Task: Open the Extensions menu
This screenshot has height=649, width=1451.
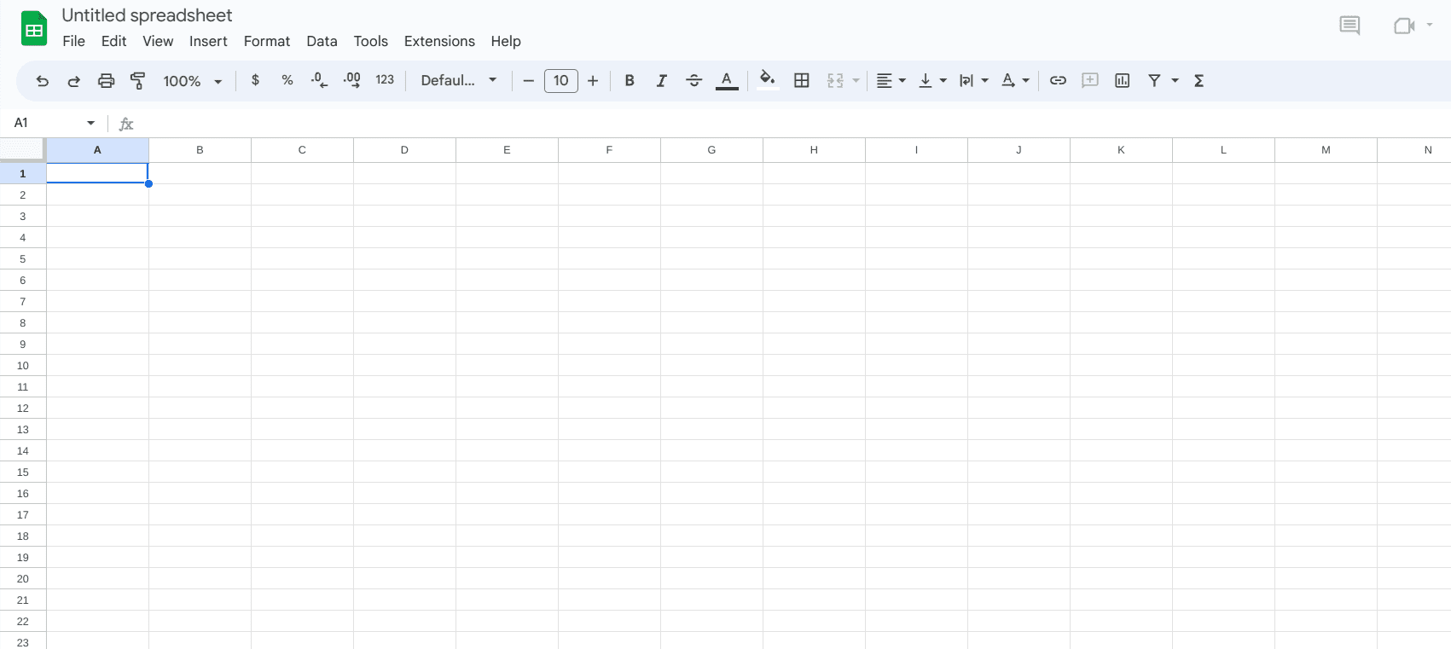Action: pos(439,41)
